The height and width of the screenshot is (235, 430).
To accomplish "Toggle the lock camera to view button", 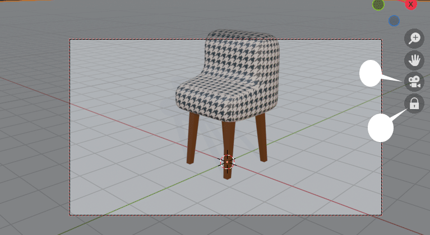I will coord(414,104).
